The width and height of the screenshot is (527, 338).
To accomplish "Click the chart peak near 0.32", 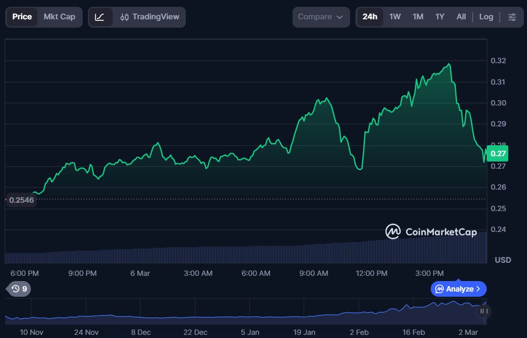I will 448,65.
